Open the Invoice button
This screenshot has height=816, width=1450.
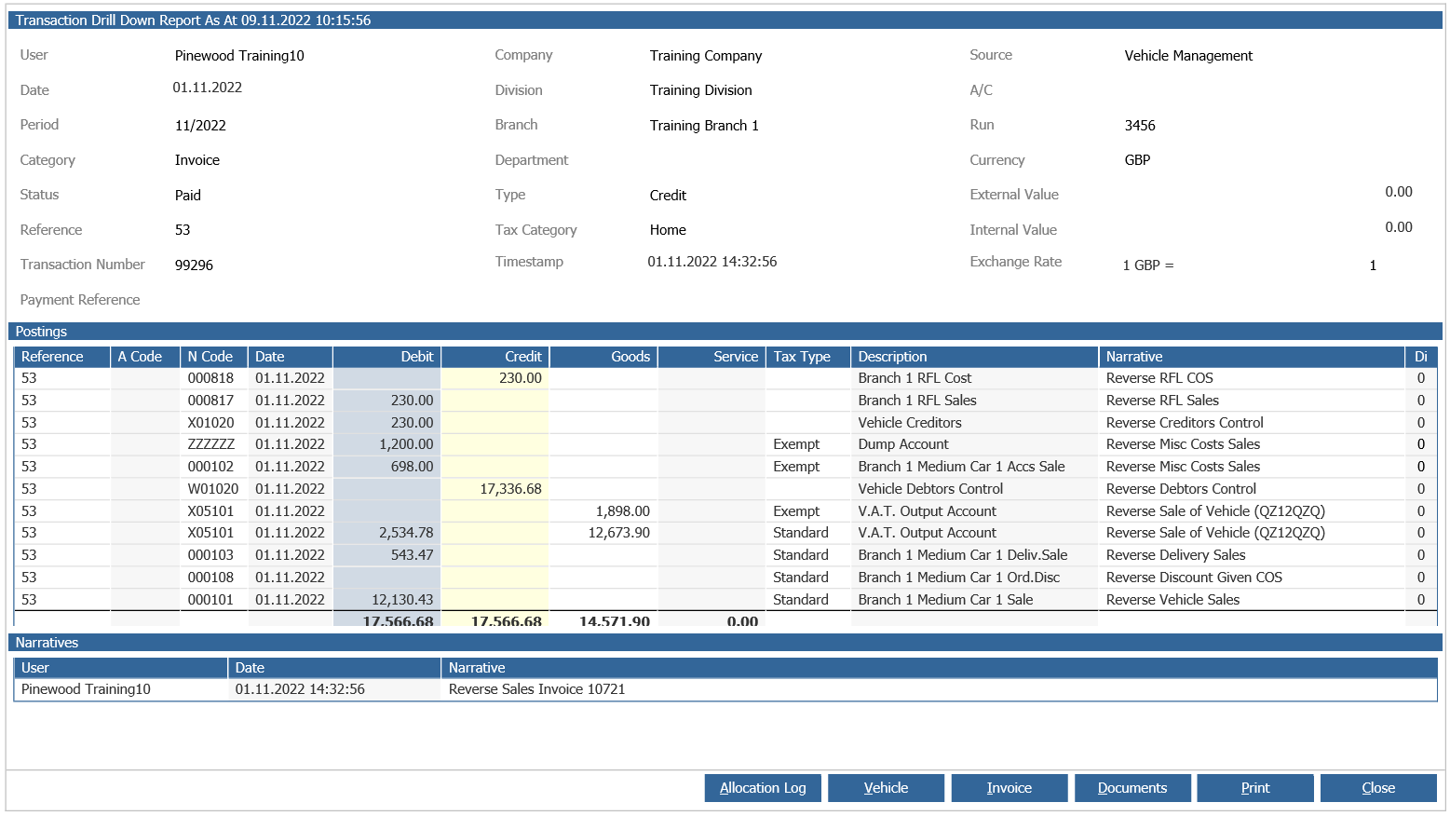[x=1009, y=788]
